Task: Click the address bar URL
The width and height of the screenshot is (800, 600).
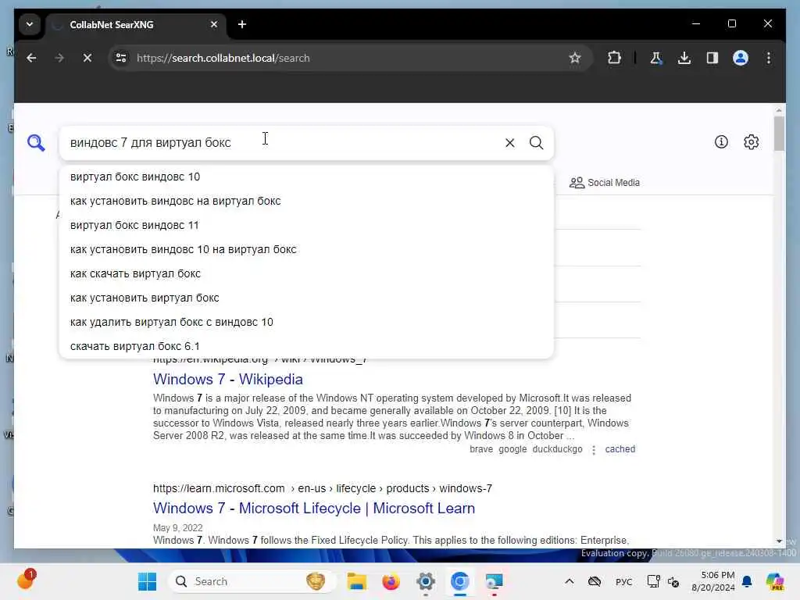Action: click(x=223, y=58)
